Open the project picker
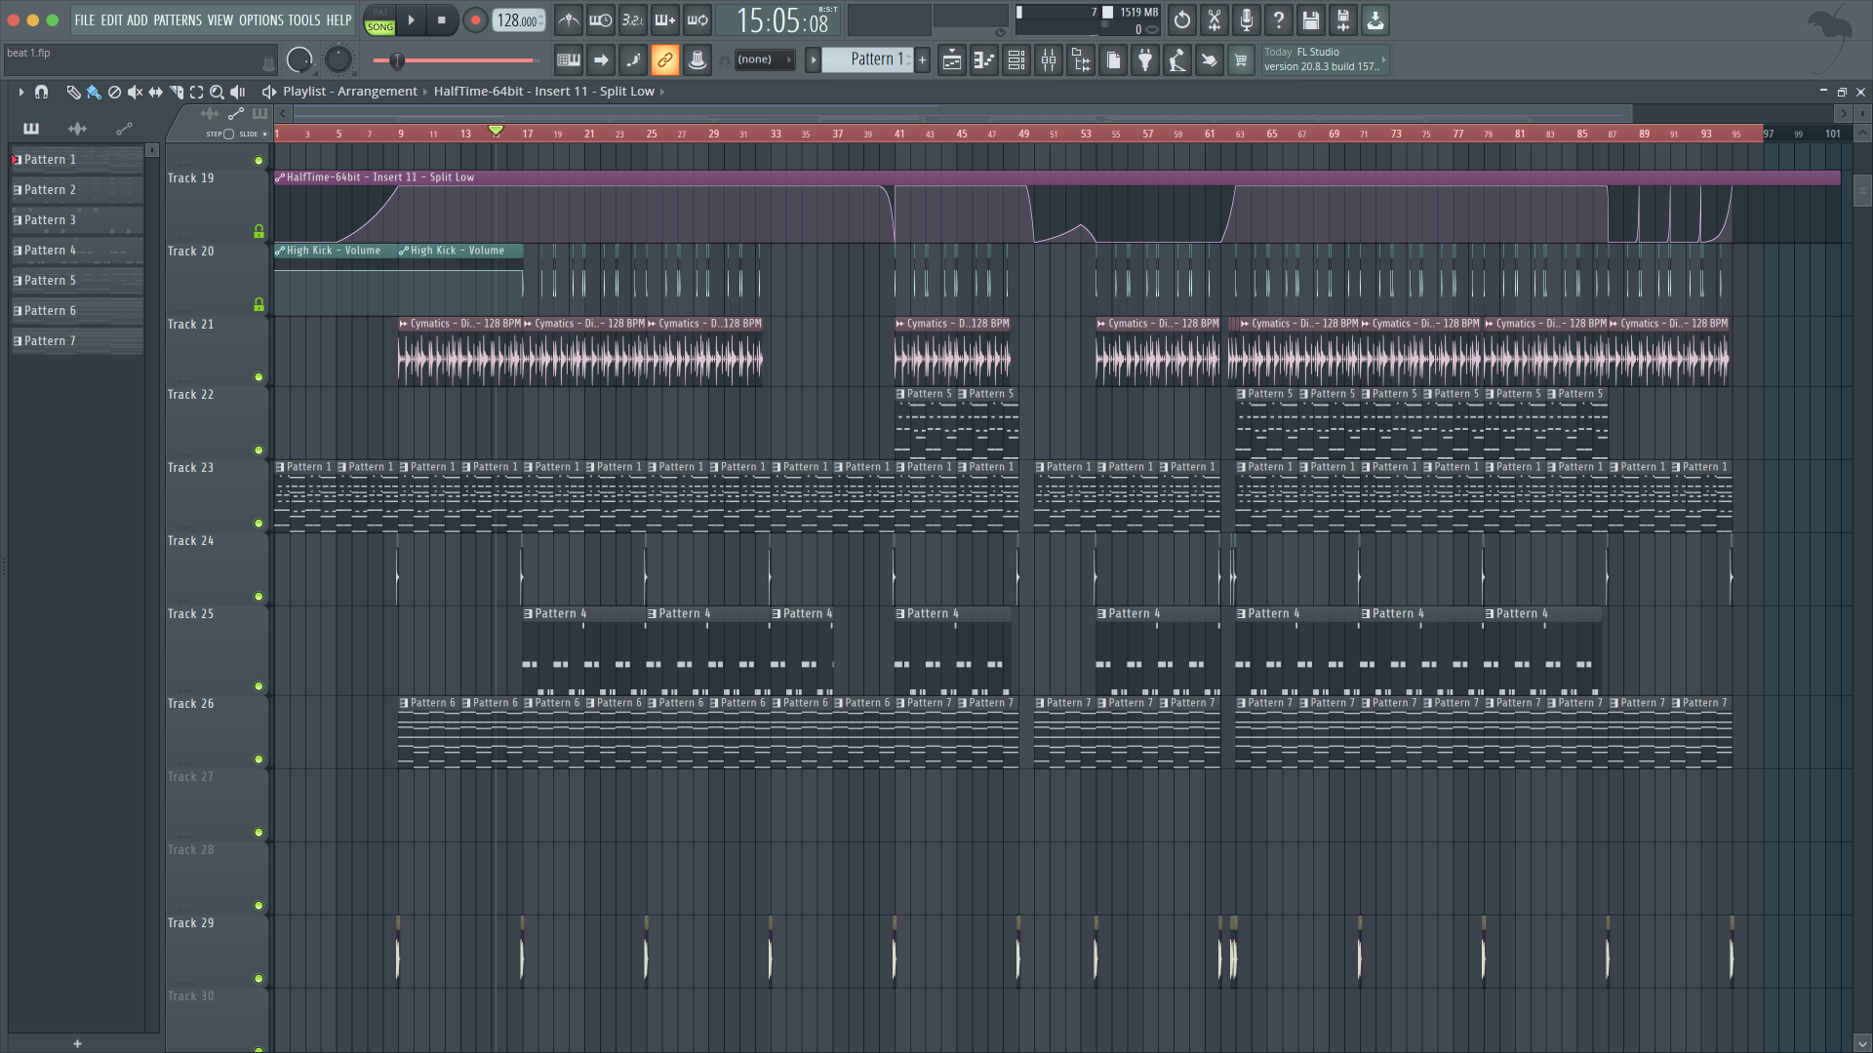1873x1053 pixels. [x=1113, y=60]
